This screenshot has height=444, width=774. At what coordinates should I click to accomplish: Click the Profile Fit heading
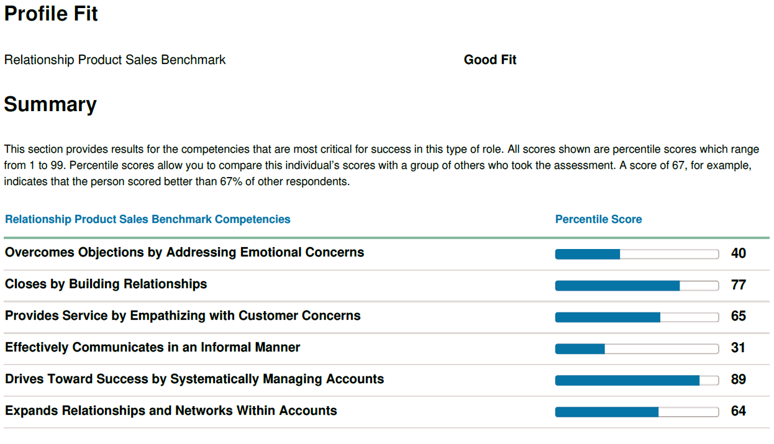[51, 14]
